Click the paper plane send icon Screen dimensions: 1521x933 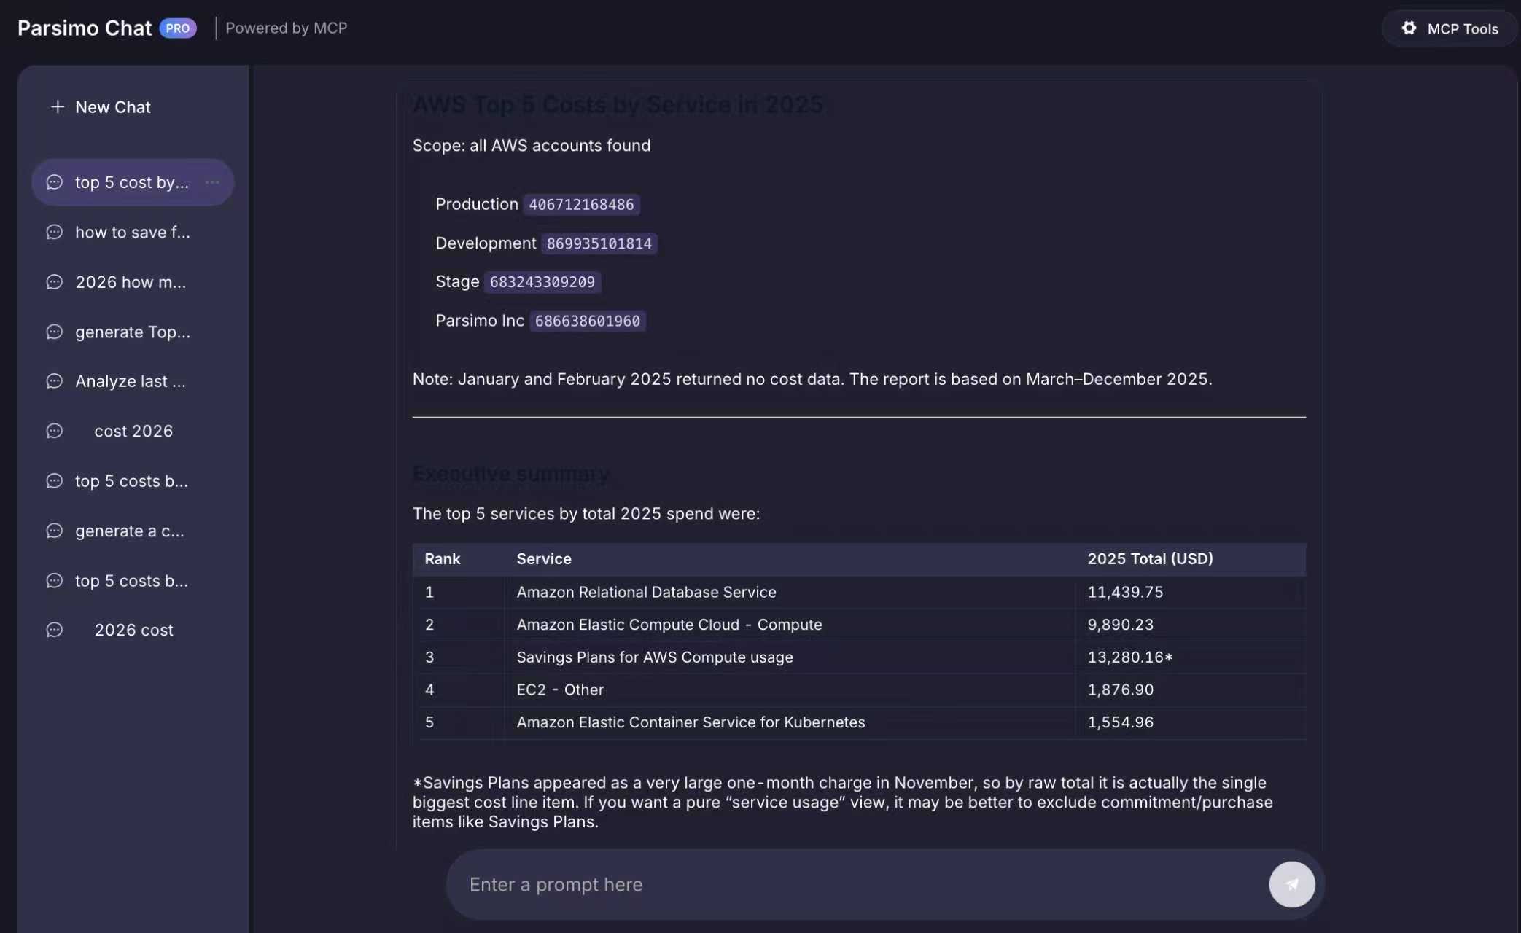pyautogui.click(x=1291, y=884)
